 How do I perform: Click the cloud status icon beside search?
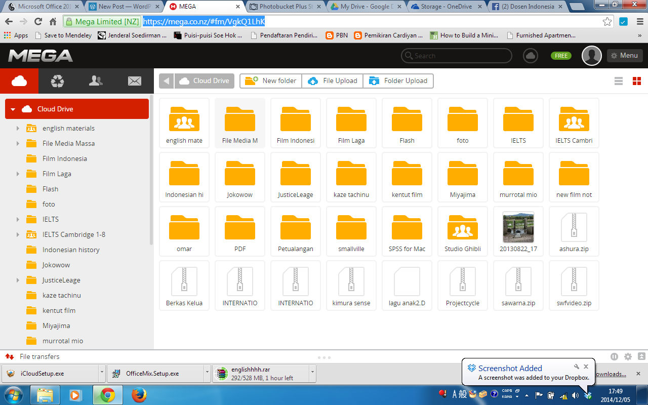tap(531, 56)
